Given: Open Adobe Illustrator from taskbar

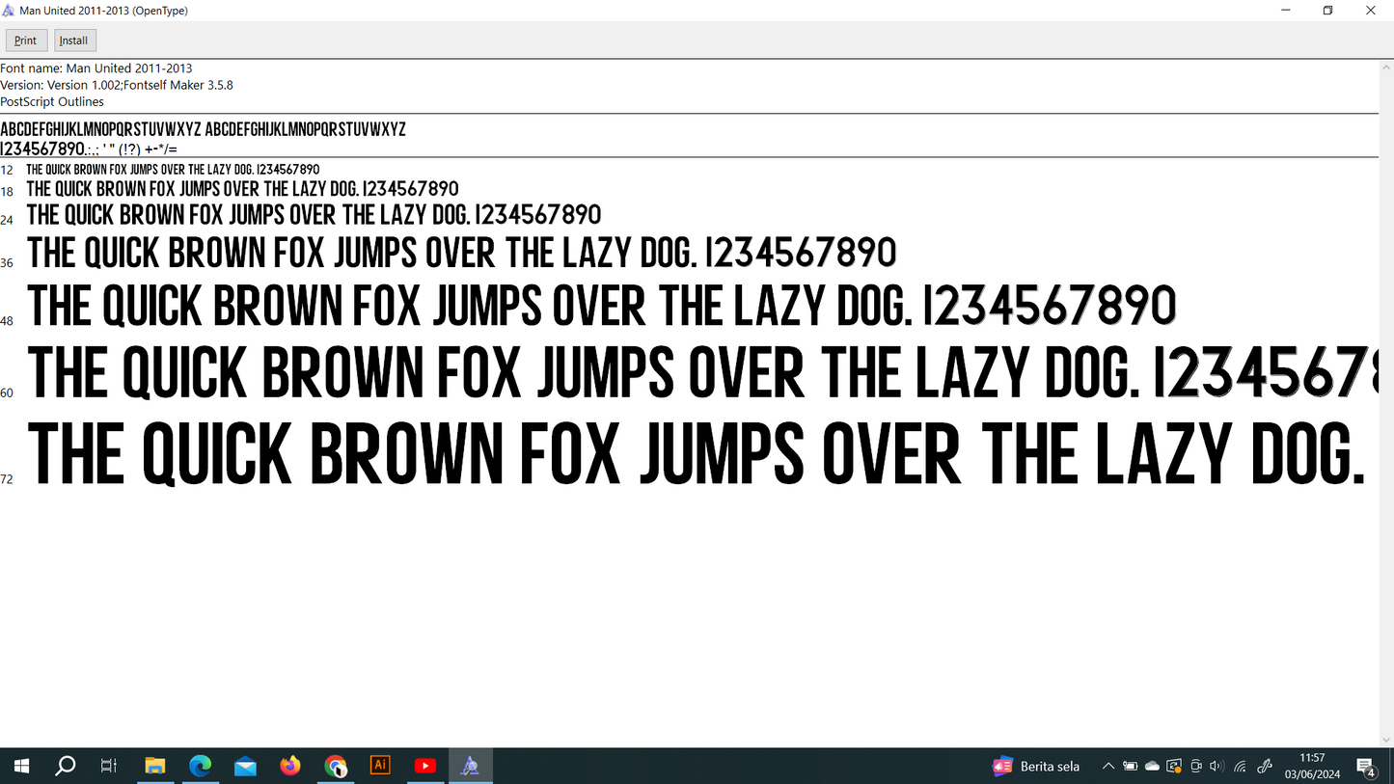Looking at the screenshot, I should pos(380,766).
